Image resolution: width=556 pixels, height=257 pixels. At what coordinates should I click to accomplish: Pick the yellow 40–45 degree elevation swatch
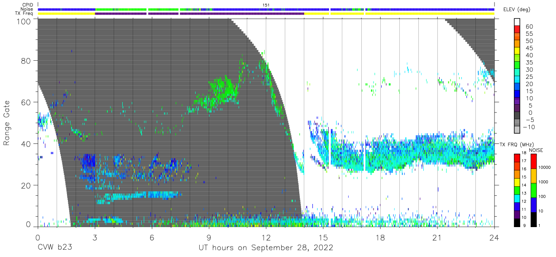518,52
